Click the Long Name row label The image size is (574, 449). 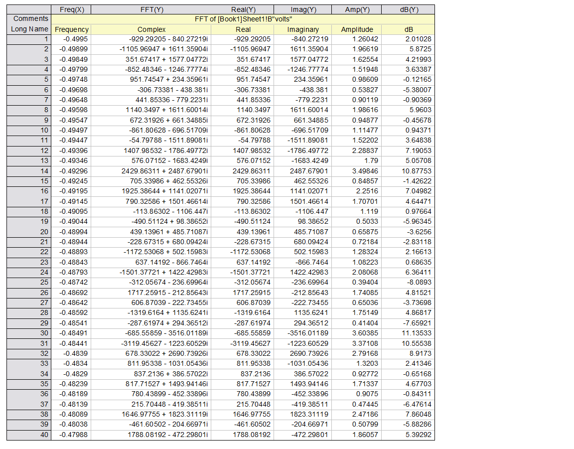pyautogui.click(x=29, y=29)
